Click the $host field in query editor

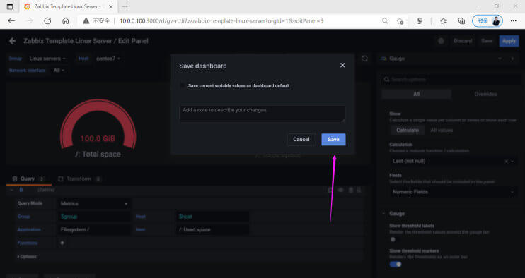(x=212, y=217)
